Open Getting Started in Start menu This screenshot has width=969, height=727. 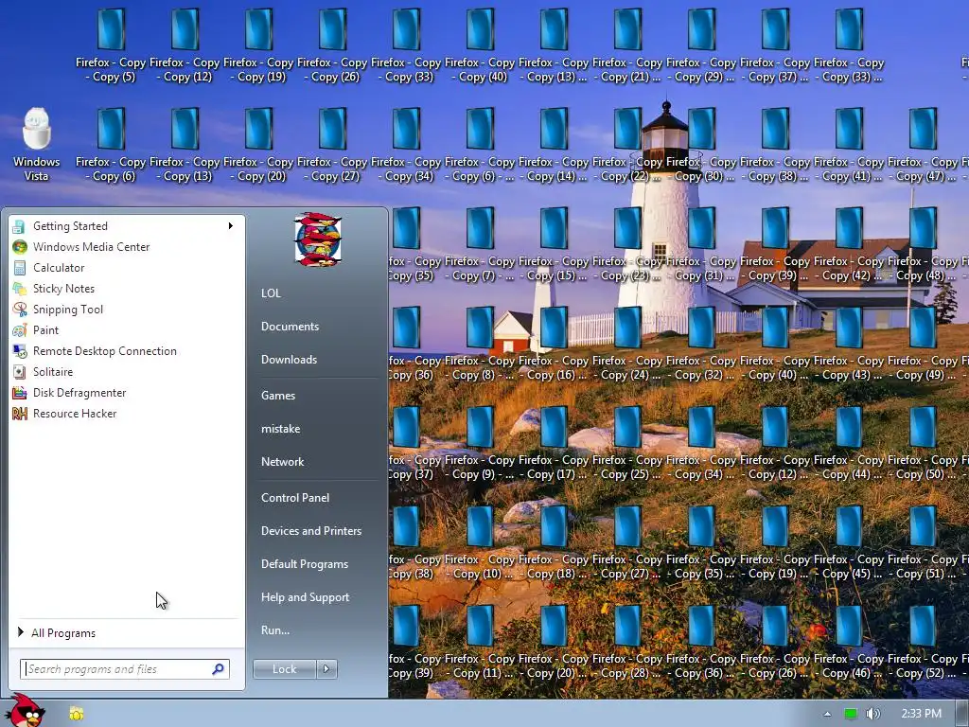127,226
